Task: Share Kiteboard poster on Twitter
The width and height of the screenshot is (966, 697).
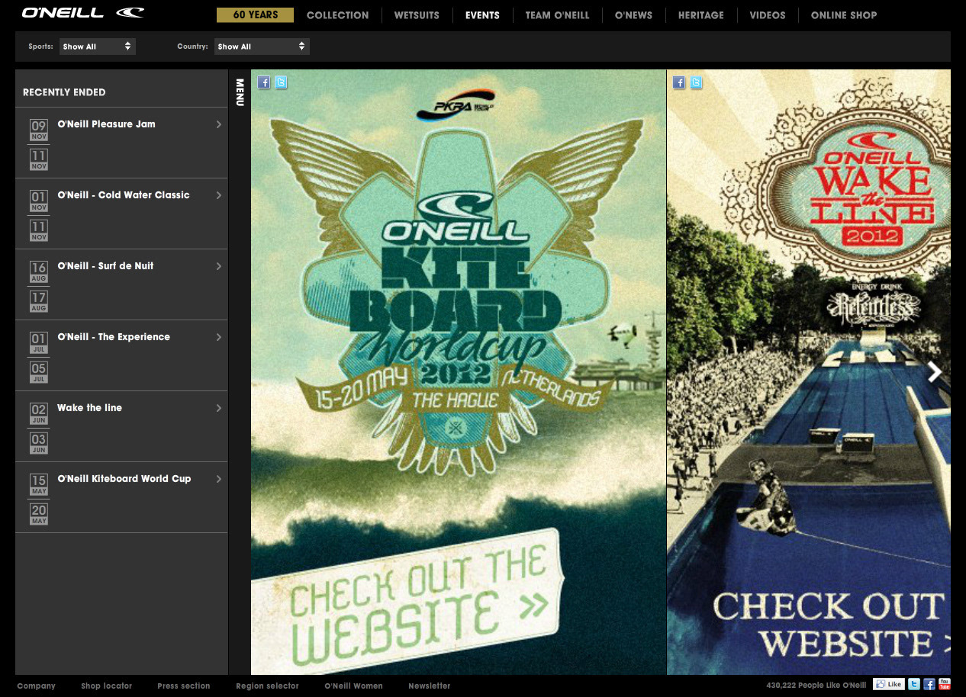Action: tap(281, 82)
